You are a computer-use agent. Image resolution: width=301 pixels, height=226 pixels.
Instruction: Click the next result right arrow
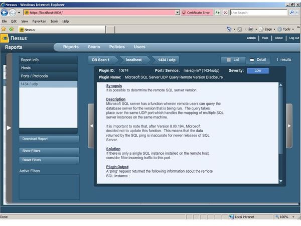pos(289,126)
